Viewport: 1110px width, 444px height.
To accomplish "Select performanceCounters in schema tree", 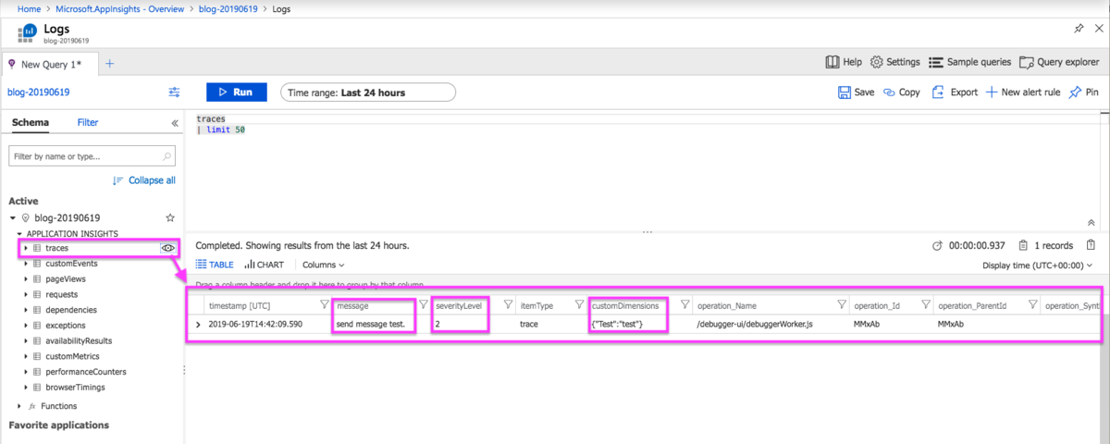I will [x=86, y=372].
